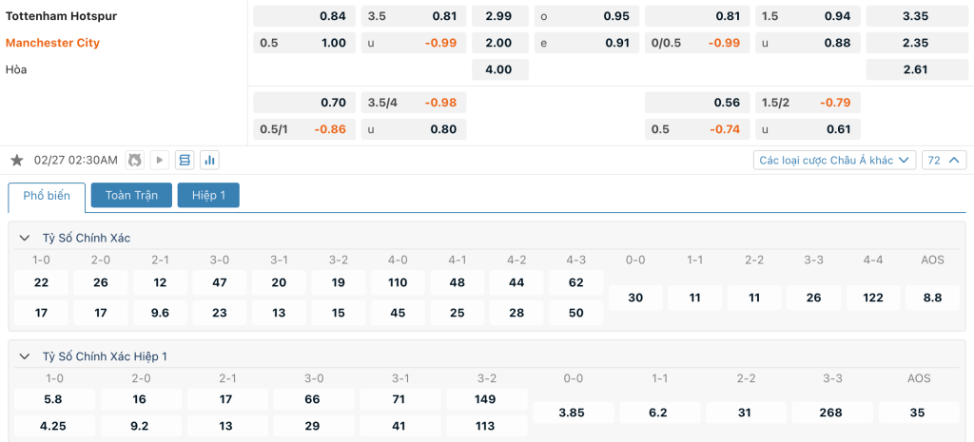Click the Tottenham Hotspur team name
Screen dimensions: 974x442
pos(62,16)
